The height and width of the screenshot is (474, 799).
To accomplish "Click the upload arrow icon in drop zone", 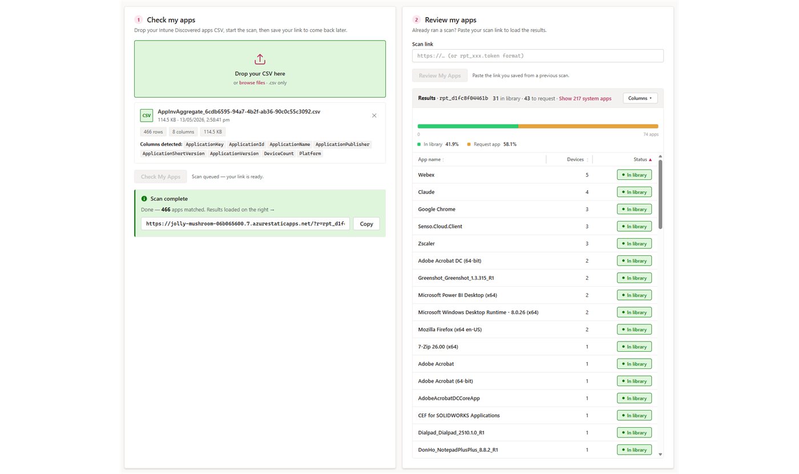I will tap(260, 59).
